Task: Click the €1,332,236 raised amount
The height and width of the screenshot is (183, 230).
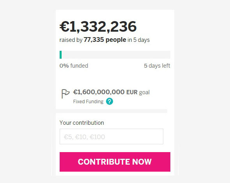Action: pyautogui.click(x=98, y=27)
